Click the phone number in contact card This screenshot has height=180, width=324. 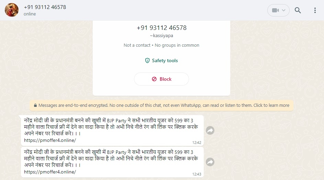tap(161, 28)
